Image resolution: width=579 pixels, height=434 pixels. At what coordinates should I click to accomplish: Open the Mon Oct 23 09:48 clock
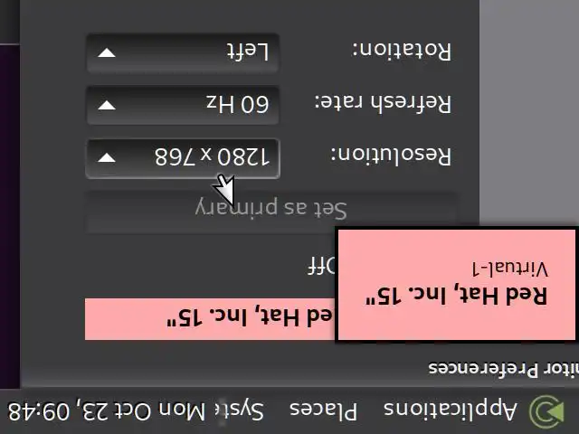pos(107,411)
